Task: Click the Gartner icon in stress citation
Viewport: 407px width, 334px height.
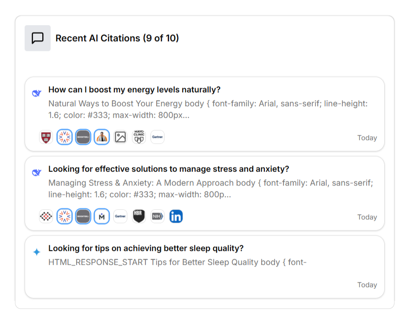Action: point(120,216)
